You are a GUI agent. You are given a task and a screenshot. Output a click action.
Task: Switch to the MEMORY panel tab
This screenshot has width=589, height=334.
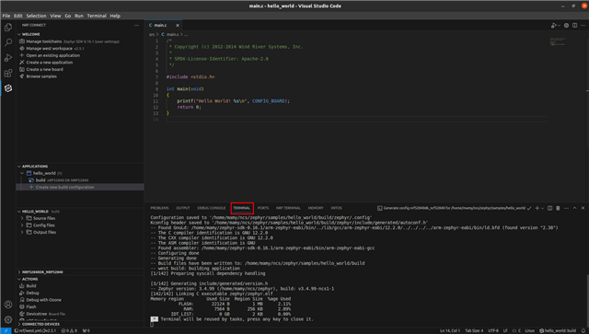(316, 208)
